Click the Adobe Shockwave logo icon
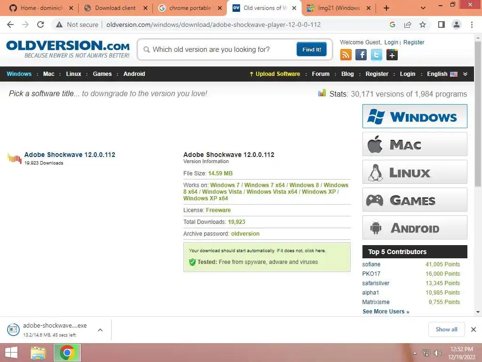The image size is (482, 362). [15, 158]
